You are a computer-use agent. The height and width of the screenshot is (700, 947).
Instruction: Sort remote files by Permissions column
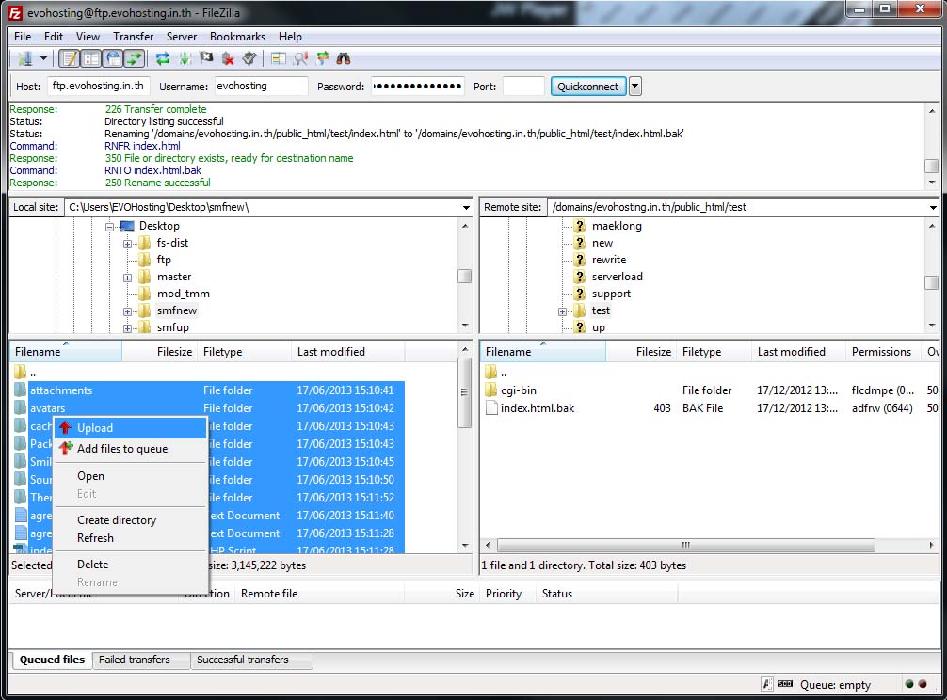(881, 351)
